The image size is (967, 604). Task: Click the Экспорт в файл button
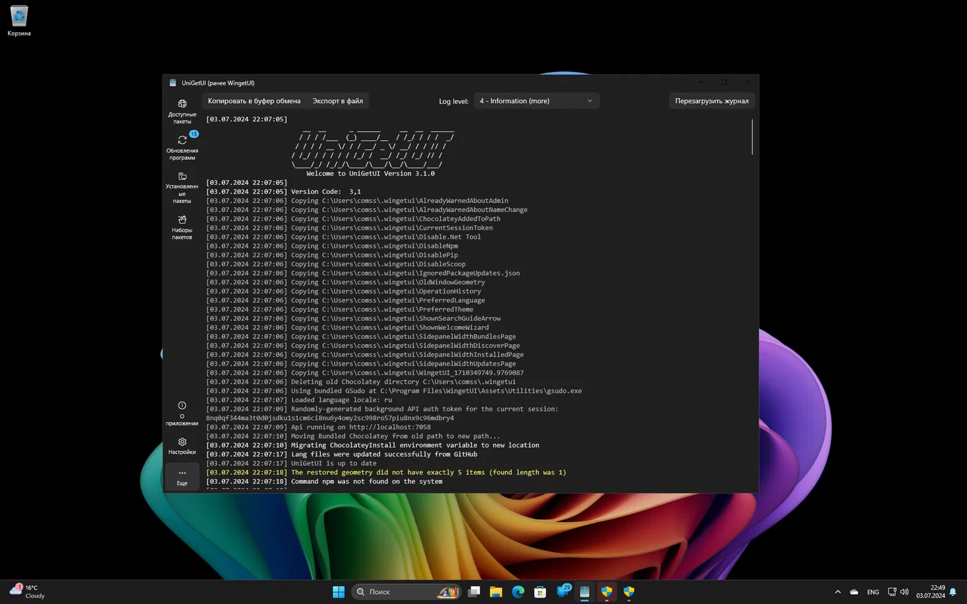[x=338, y=101]
